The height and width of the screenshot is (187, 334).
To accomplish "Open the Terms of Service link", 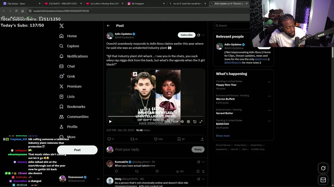I will pos(223,145).
